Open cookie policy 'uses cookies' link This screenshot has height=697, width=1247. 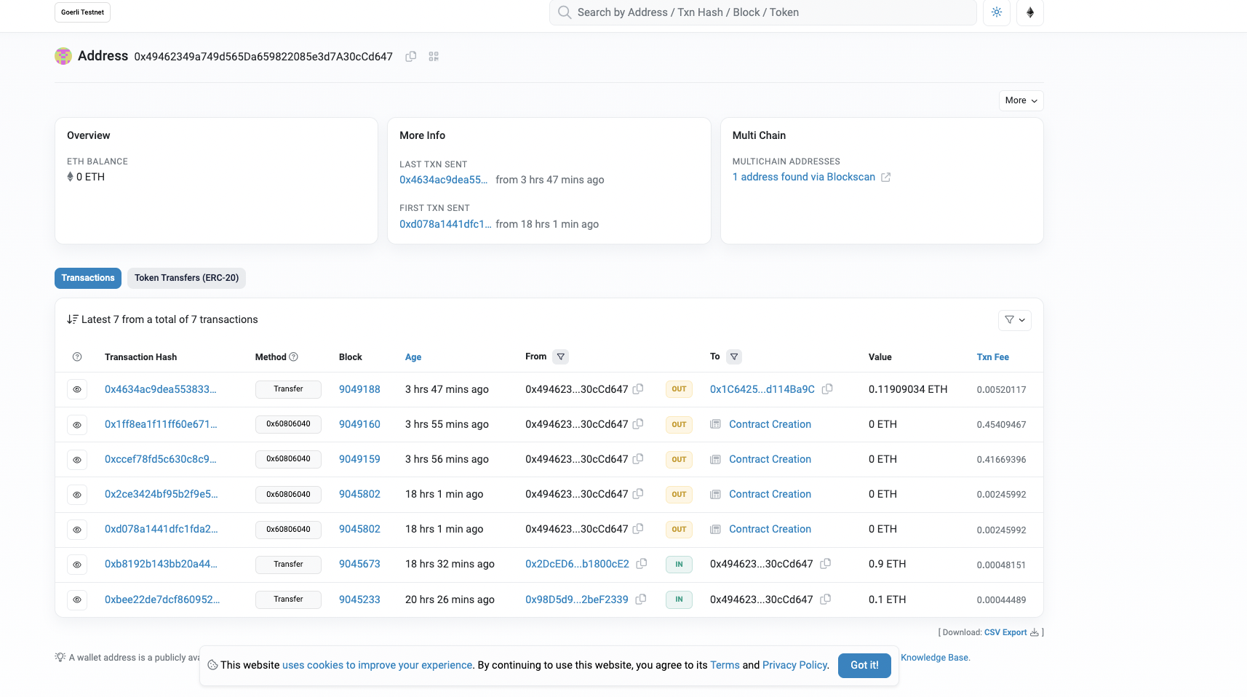[x=377, y=665]
